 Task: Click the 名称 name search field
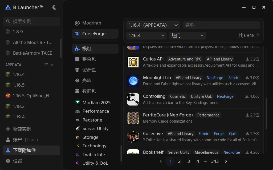[x=221, y=25]
